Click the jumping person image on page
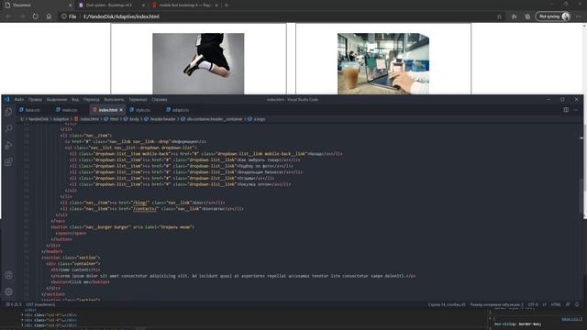The image size is (587, 330). 198,63
